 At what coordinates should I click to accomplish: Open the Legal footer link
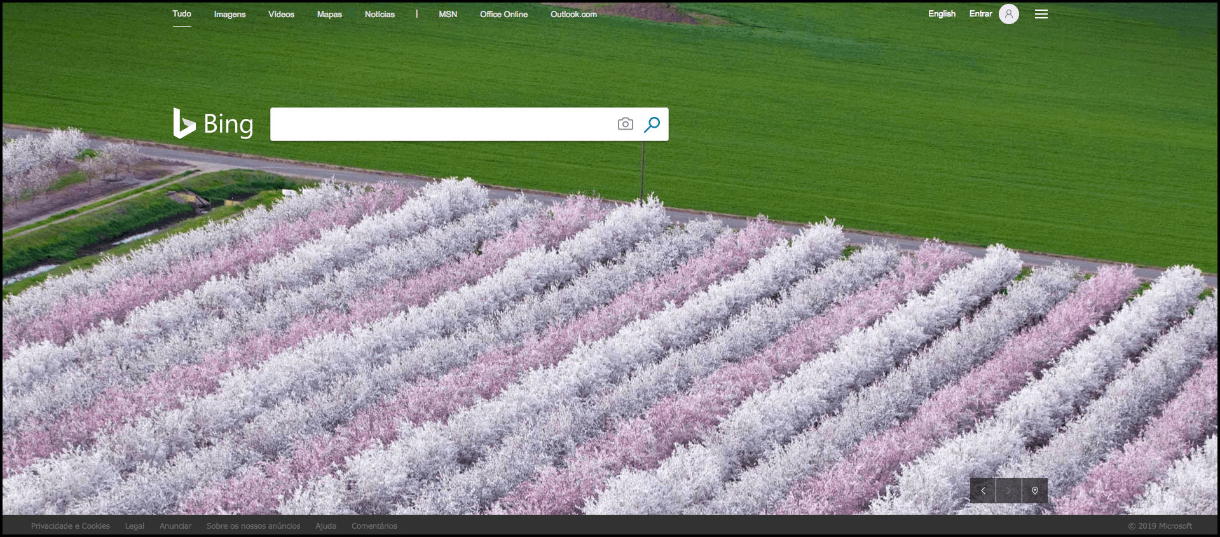pos(135,526)
